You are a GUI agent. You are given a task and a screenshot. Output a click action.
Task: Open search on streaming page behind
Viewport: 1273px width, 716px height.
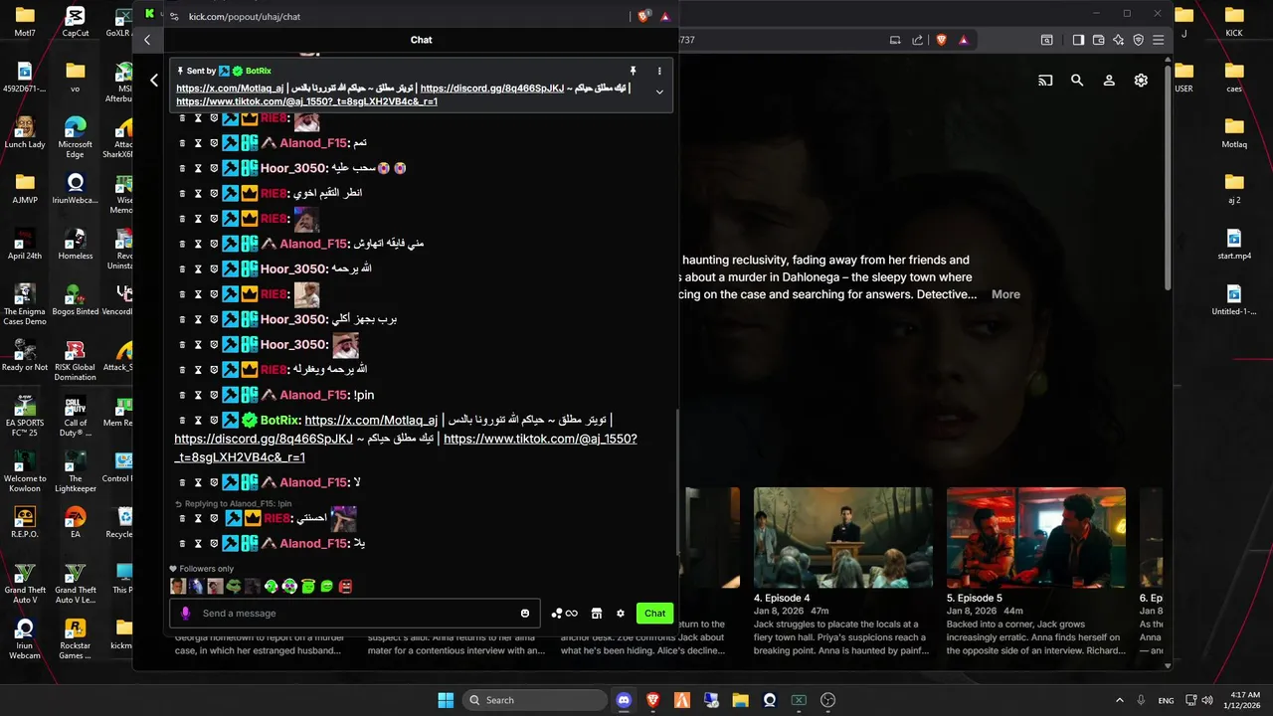(1077, 81)
